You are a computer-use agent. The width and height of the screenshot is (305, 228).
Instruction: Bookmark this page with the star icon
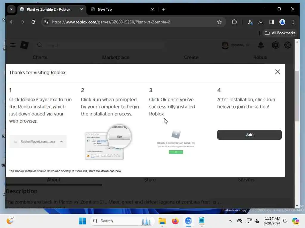[x=219, y=22]
